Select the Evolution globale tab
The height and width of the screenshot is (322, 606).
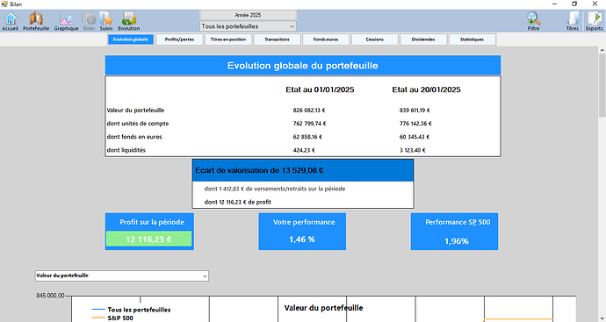pyautogui.click(x=131, y=39)
